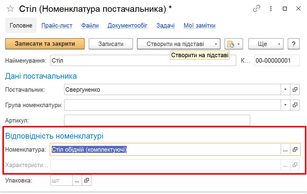This screenshot has height=194, width=307.
Task: Open help with the question mark button
Action: click(x=294, y=44)
